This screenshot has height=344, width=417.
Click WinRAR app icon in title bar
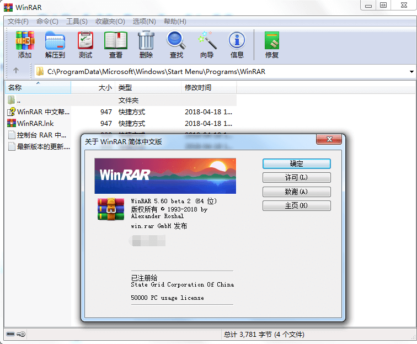point(8,7)
